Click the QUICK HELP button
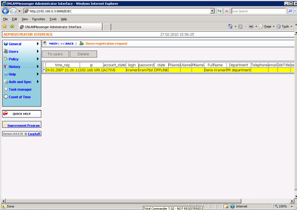This screenshot has width=297, height=210. tap(22, 114)
